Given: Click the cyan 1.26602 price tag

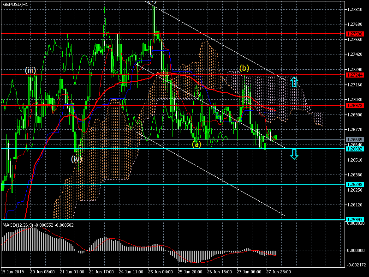Looking at the screenshot, I should pos(354,149).
